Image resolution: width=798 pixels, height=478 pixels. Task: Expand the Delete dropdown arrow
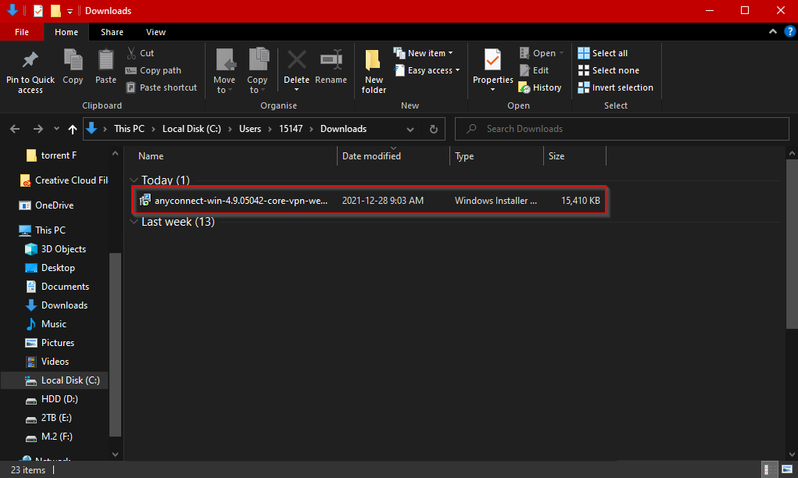[297, 90]
